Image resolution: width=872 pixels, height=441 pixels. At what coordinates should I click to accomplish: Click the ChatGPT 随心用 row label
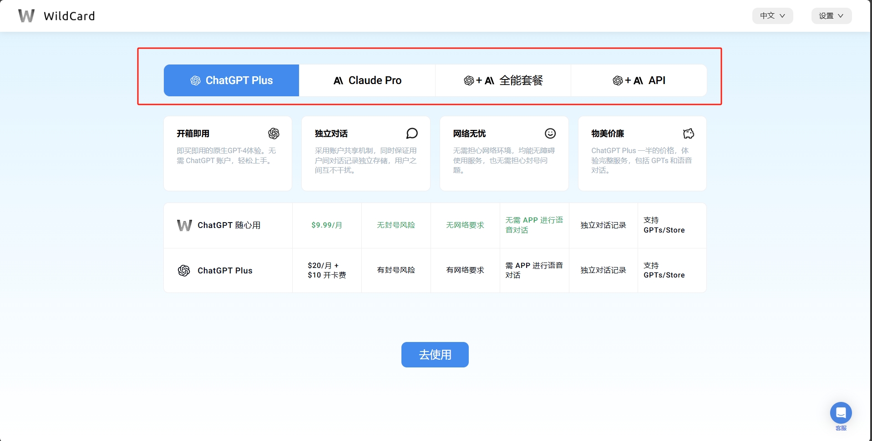[229, 225]
